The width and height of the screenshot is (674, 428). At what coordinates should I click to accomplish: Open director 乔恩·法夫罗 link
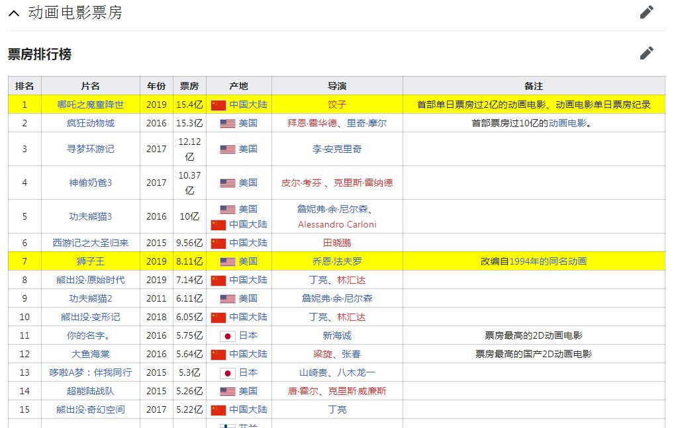pyautogui.click(x=337, y=261)
